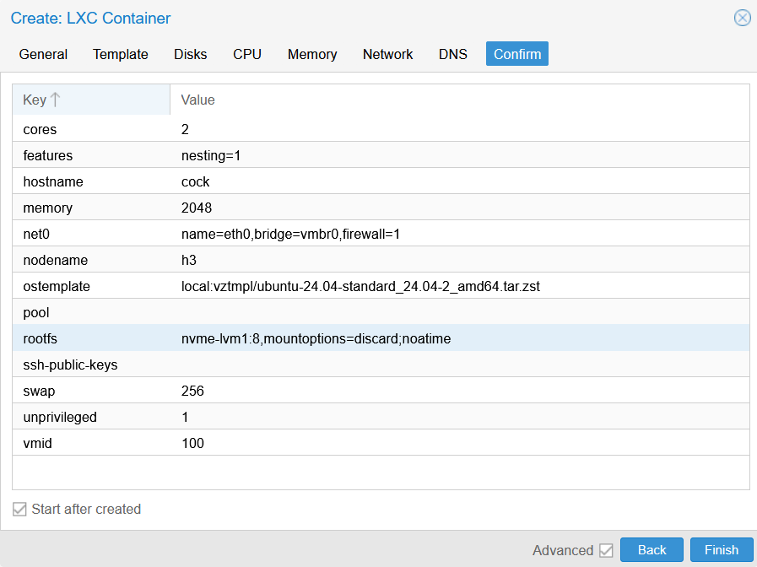The width and height of the screenshot is (757, 567).
Task: Go to the DNS tab
Action: [x=453, y=54]
